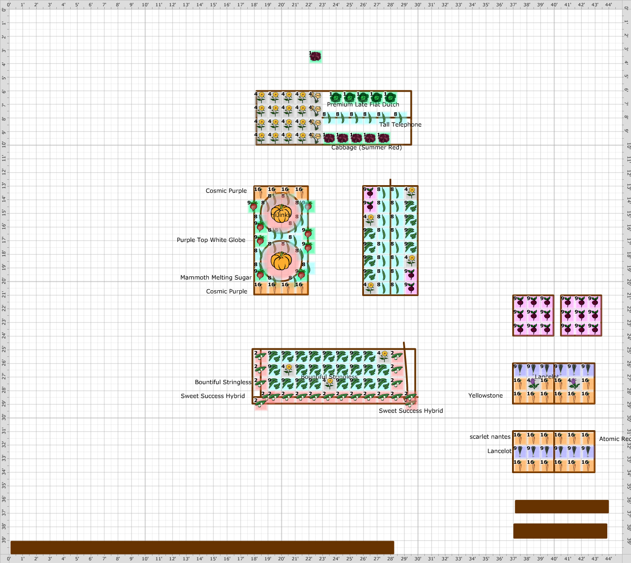The height and width of the screenshot is (563, 631).
Task: Select right purple flower in carrot-leek bed
Action: point(574,383)
